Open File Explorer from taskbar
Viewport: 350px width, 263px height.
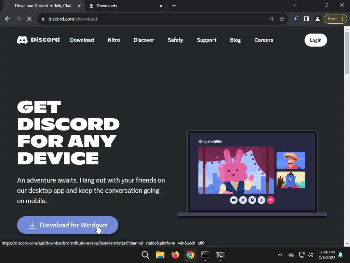point(160,255)
